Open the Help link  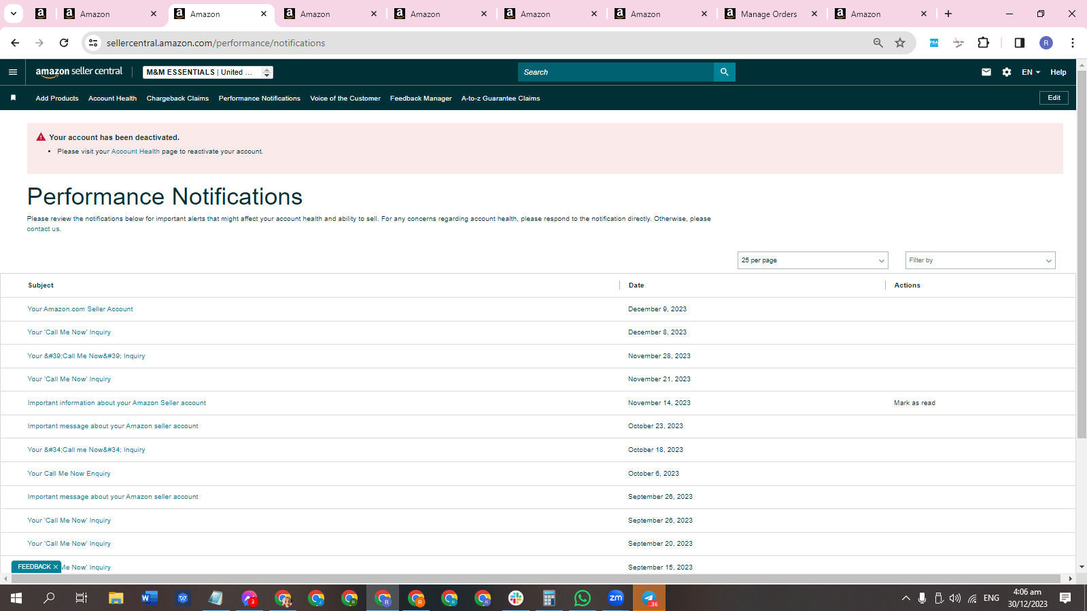point(1058,72)
